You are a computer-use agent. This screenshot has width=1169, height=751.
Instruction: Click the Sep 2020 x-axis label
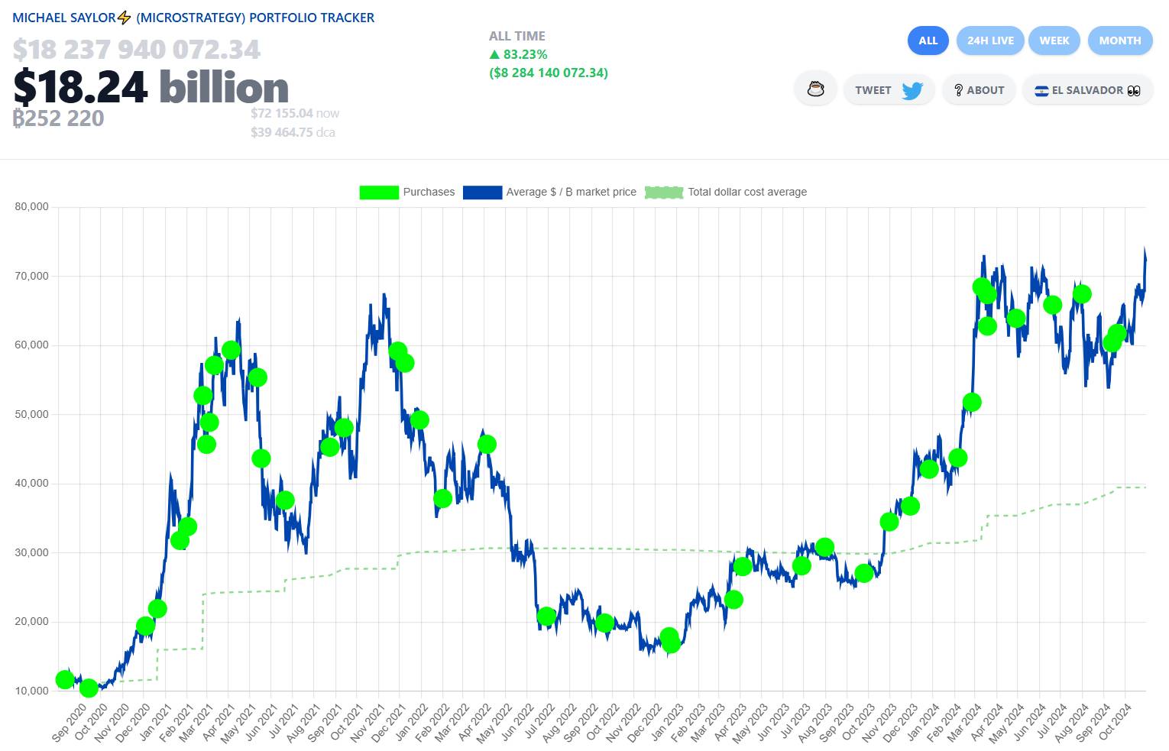(x=69, y=722)
